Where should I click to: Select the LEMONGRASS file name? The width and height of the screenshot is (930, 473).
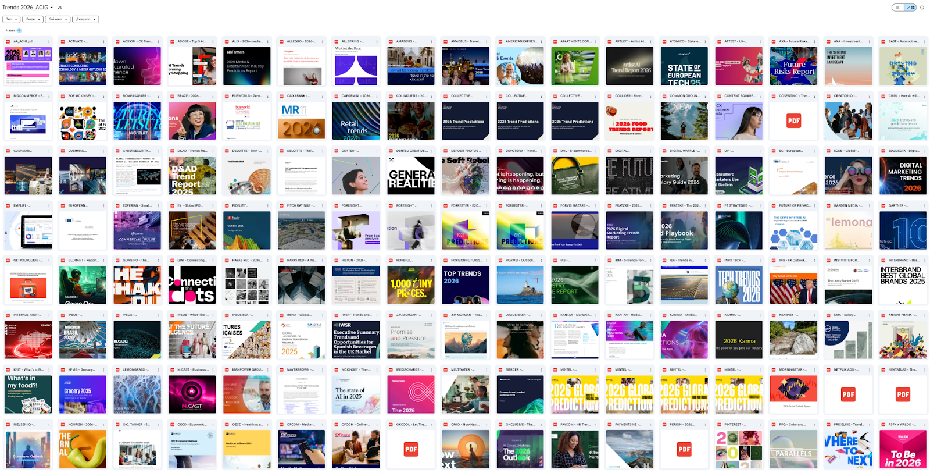point(136,369)
